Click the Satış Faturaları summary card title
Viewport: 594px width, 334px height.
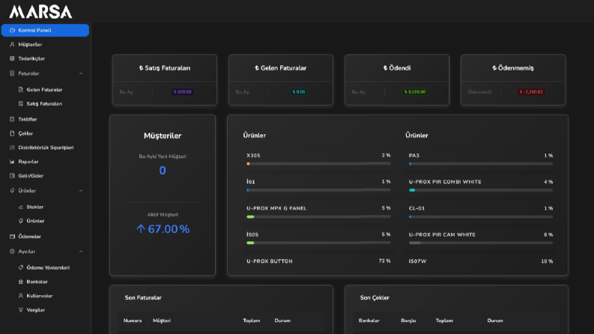(x=164, y=68)
